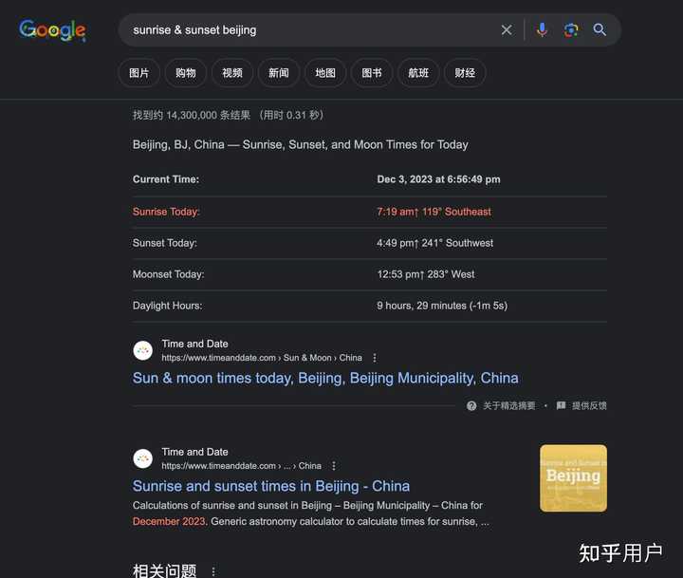Switch to the 新闻 tab
Image resolution: width=683 pixels, height=578 pixels.
click(x=279, y=73)
